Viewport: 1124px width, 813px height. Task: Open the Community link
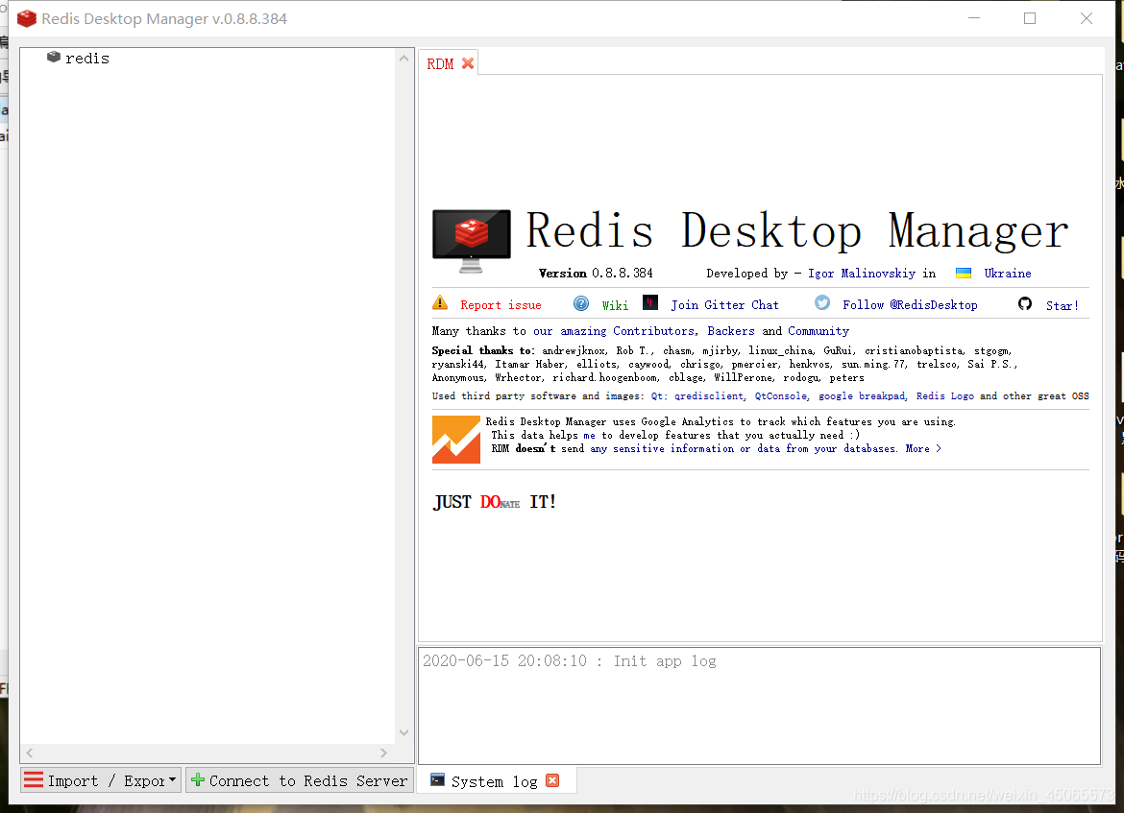click(818, 331)
